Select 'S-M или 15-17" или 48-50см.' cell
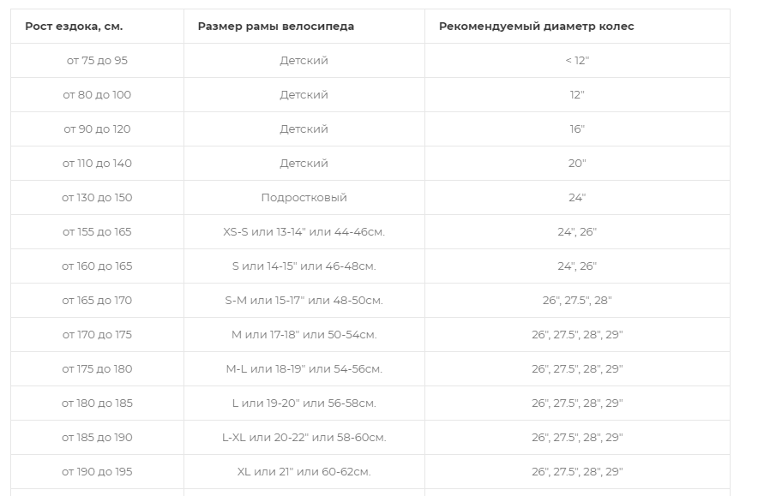Viewport: 758px width, 496px height. 304,301
